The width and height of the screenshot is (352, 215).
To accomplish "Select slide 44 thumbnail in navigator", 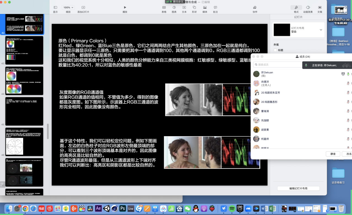I will [24, 81].
